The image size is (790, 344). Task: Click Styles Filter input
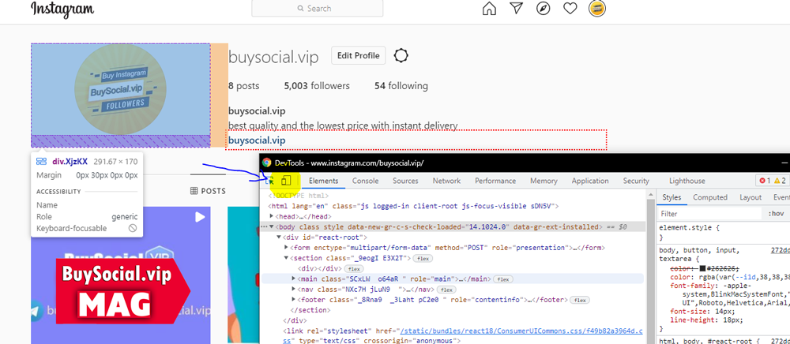[x=710, y=214]
